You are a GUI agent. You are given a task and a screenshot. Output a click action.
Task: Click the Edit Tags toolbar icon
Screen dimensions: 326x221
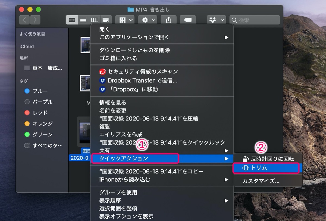click(188, 20)
